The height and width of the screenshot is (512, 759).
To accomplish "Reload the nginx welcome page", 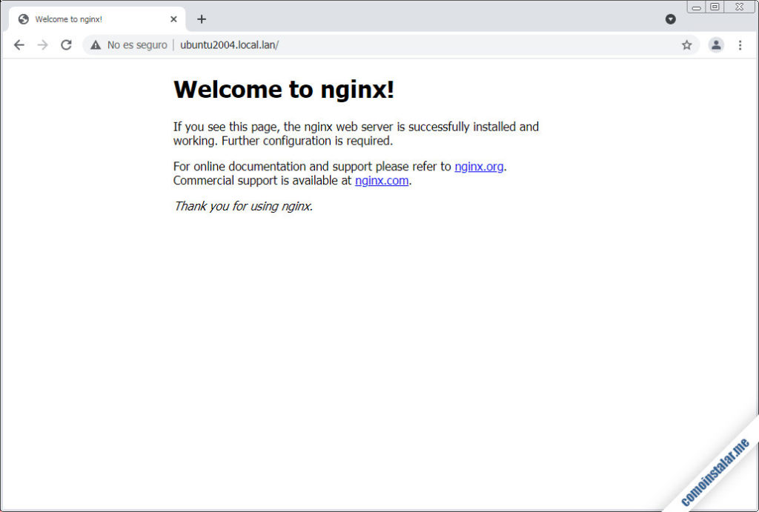I will pos(66,44).
